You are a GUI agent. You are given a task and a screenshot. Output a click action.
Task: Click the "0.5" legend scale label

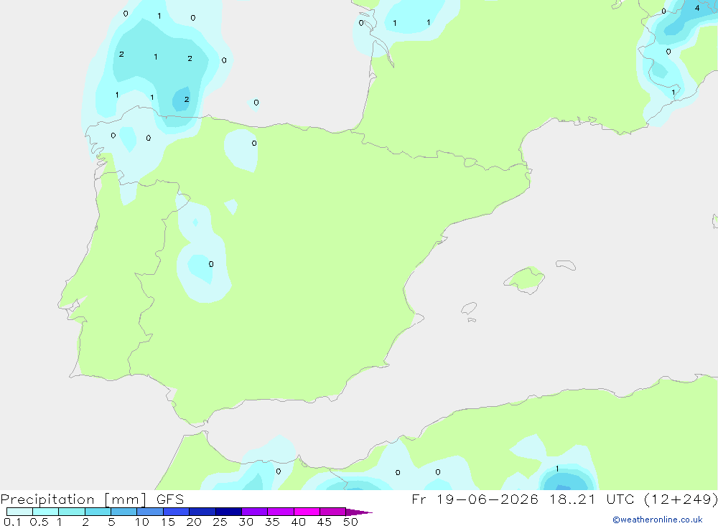(x=39, y=522)
